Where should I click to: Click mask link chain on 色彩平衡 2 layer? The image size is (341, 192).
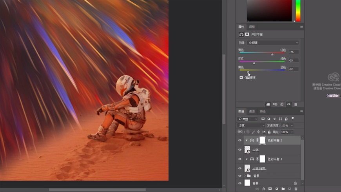[x=258, y=140]
